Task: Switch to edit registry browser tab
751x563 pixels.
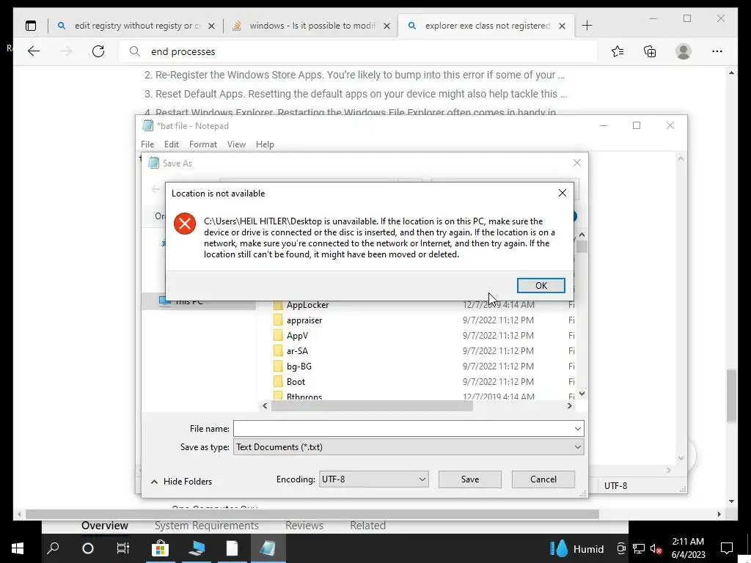Action: [136, 26]
